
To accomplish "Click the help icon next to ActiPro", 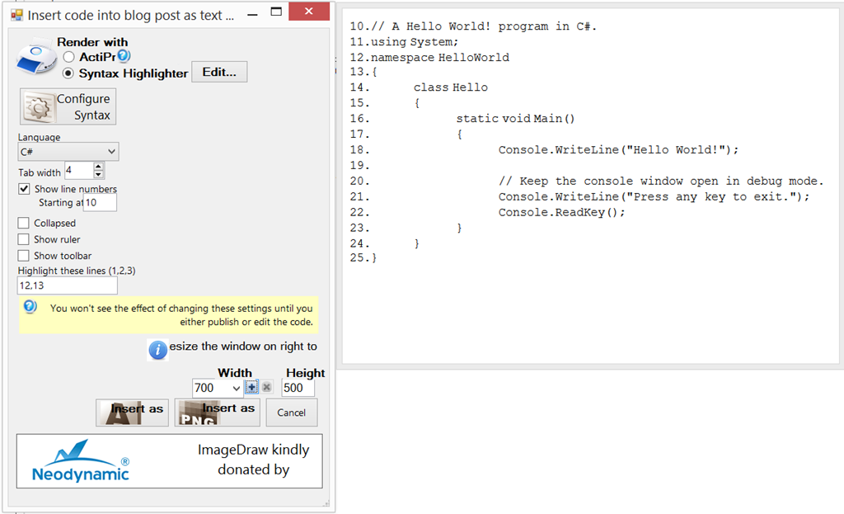I will point(124,56).
